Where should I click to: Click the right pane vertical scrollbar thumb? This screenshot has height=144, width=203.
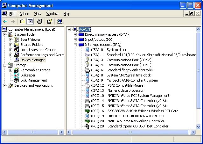pyautogui.click(x=198, y=70)
